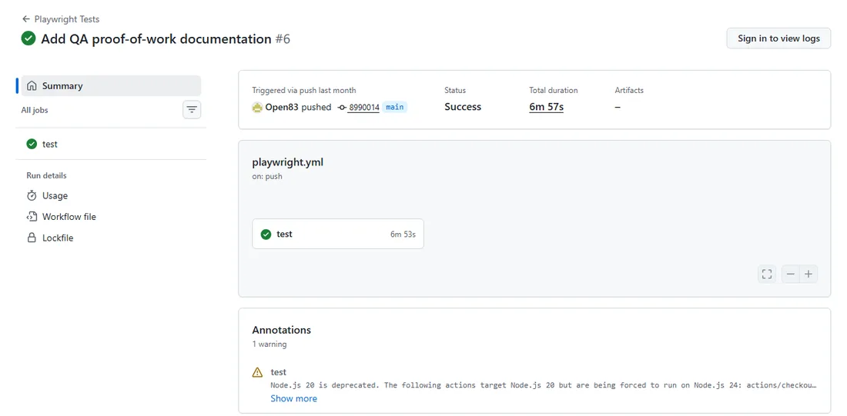The image size is (847, 416).
Task: Toggle fullscreen workflow graph view
Action: [x=766, y=274]
